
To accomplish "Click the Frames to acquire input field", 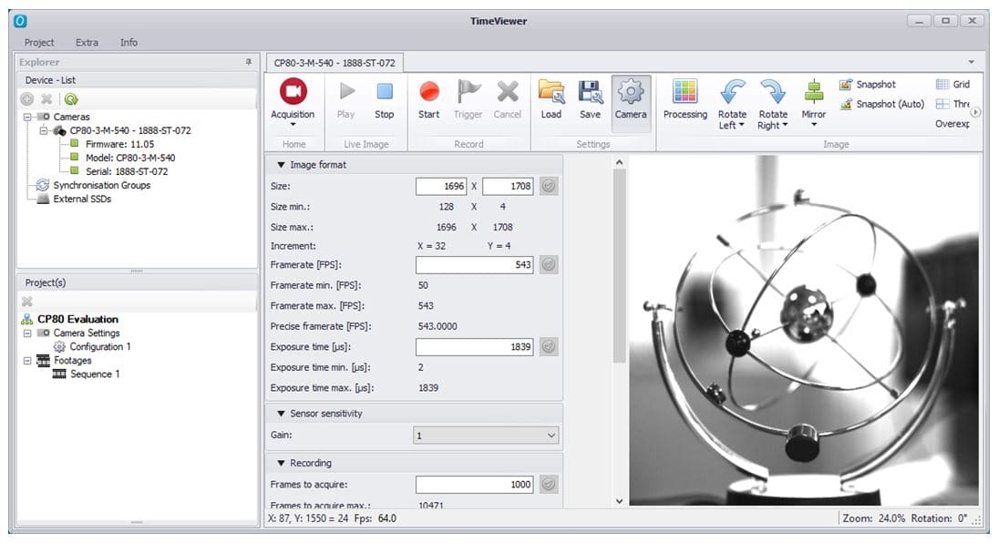I will (x=475, y=485).
